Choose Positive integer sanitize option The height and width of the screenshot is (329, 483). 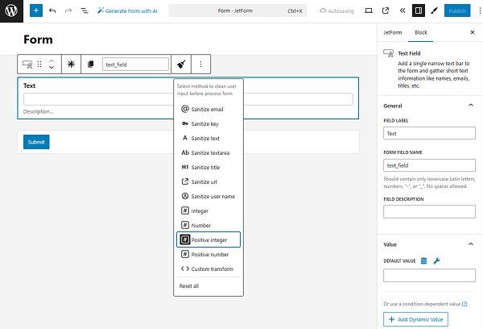pyautogui.click(x=208, y=239)
